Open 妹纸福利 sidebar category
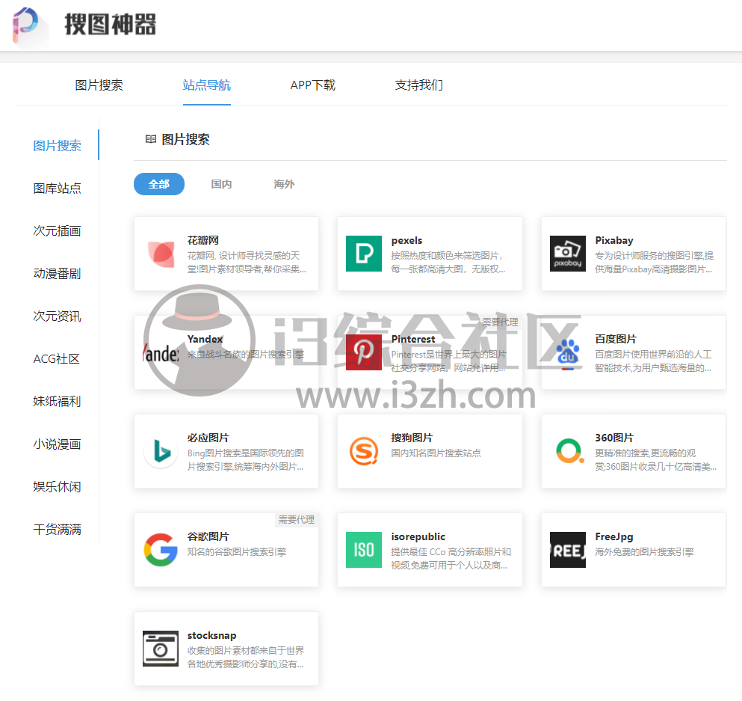The image size is (742, 701). click(x=58, y=402)
